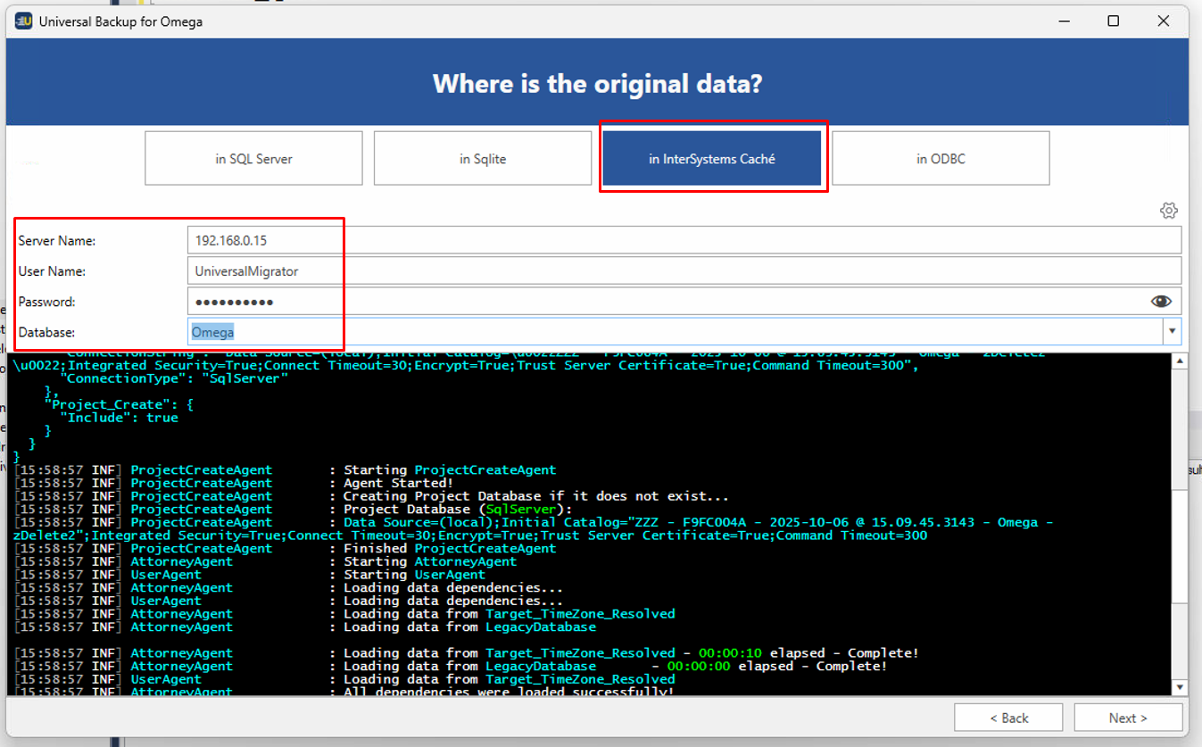Image resolution: width=1202 pixels, height=747 pixels.
Task: Minimize the Universal Backup window
Action: [x=1064, y=21]
